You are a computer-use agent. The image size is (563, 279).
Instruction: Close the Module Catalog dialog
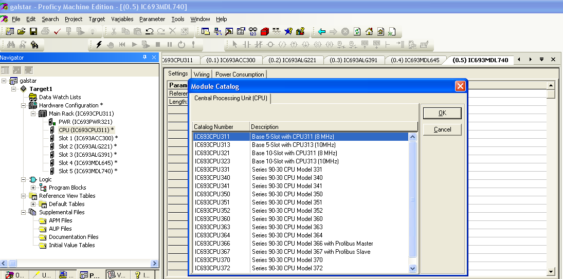(x=460, y=86)
